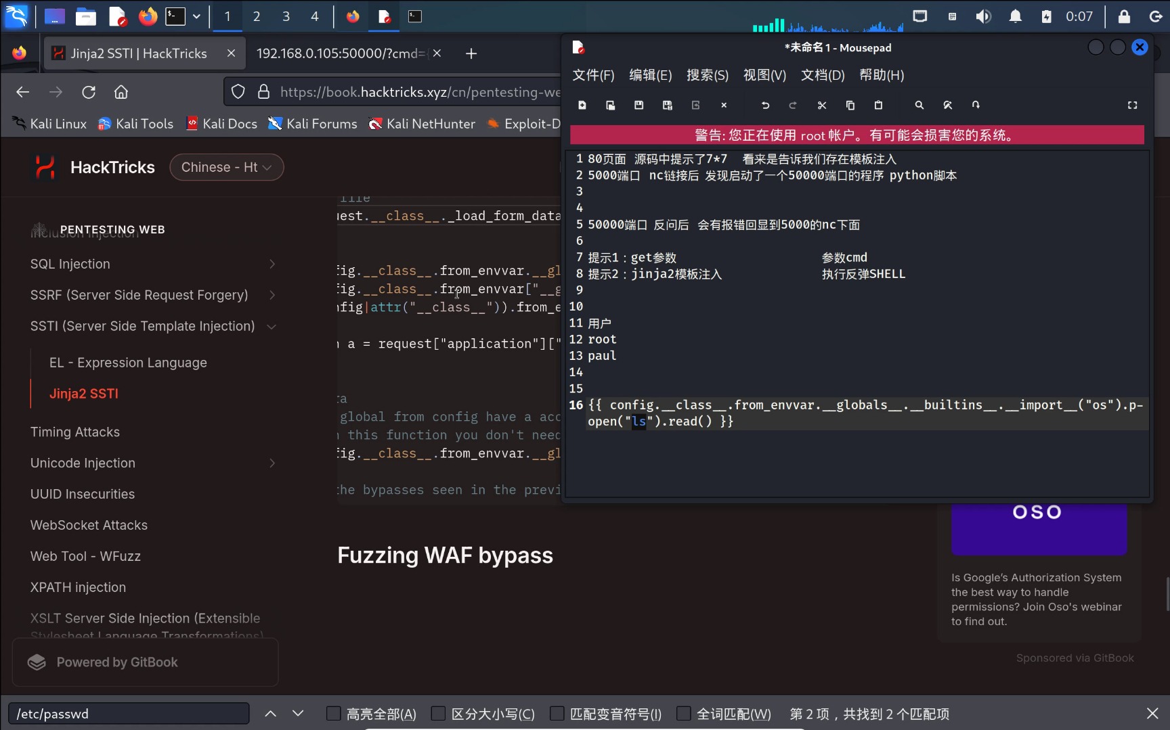Switch to workspace 2
Image resolution: width=1170 pixels, height=730 pixels.
tap(257, 16)
